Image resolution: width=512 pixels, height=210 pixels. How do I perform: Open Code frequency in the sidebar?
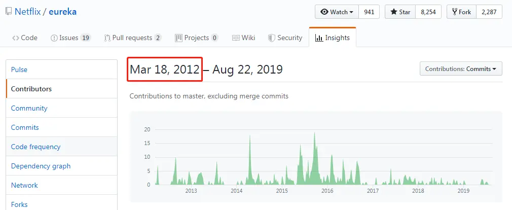[x=62, y=147]
